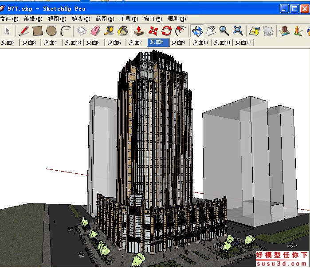
Task: Open the 编辑(E) menu
Action: tap(33, 19)
